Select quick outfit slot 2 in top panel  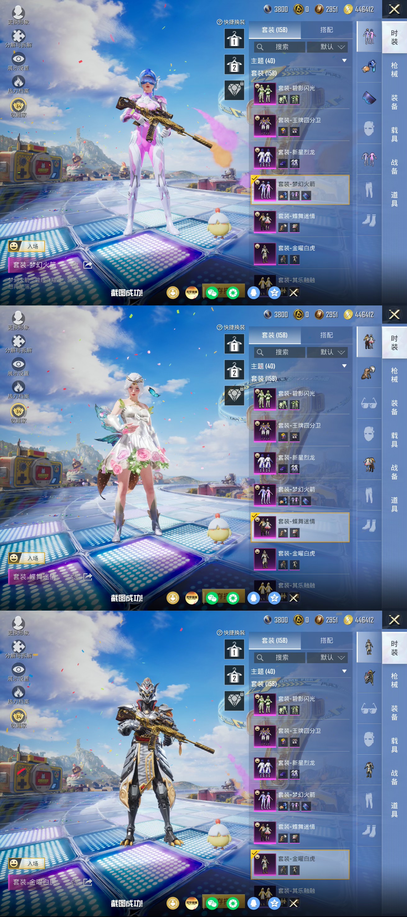pyautogui.click(x=234, y=64)
